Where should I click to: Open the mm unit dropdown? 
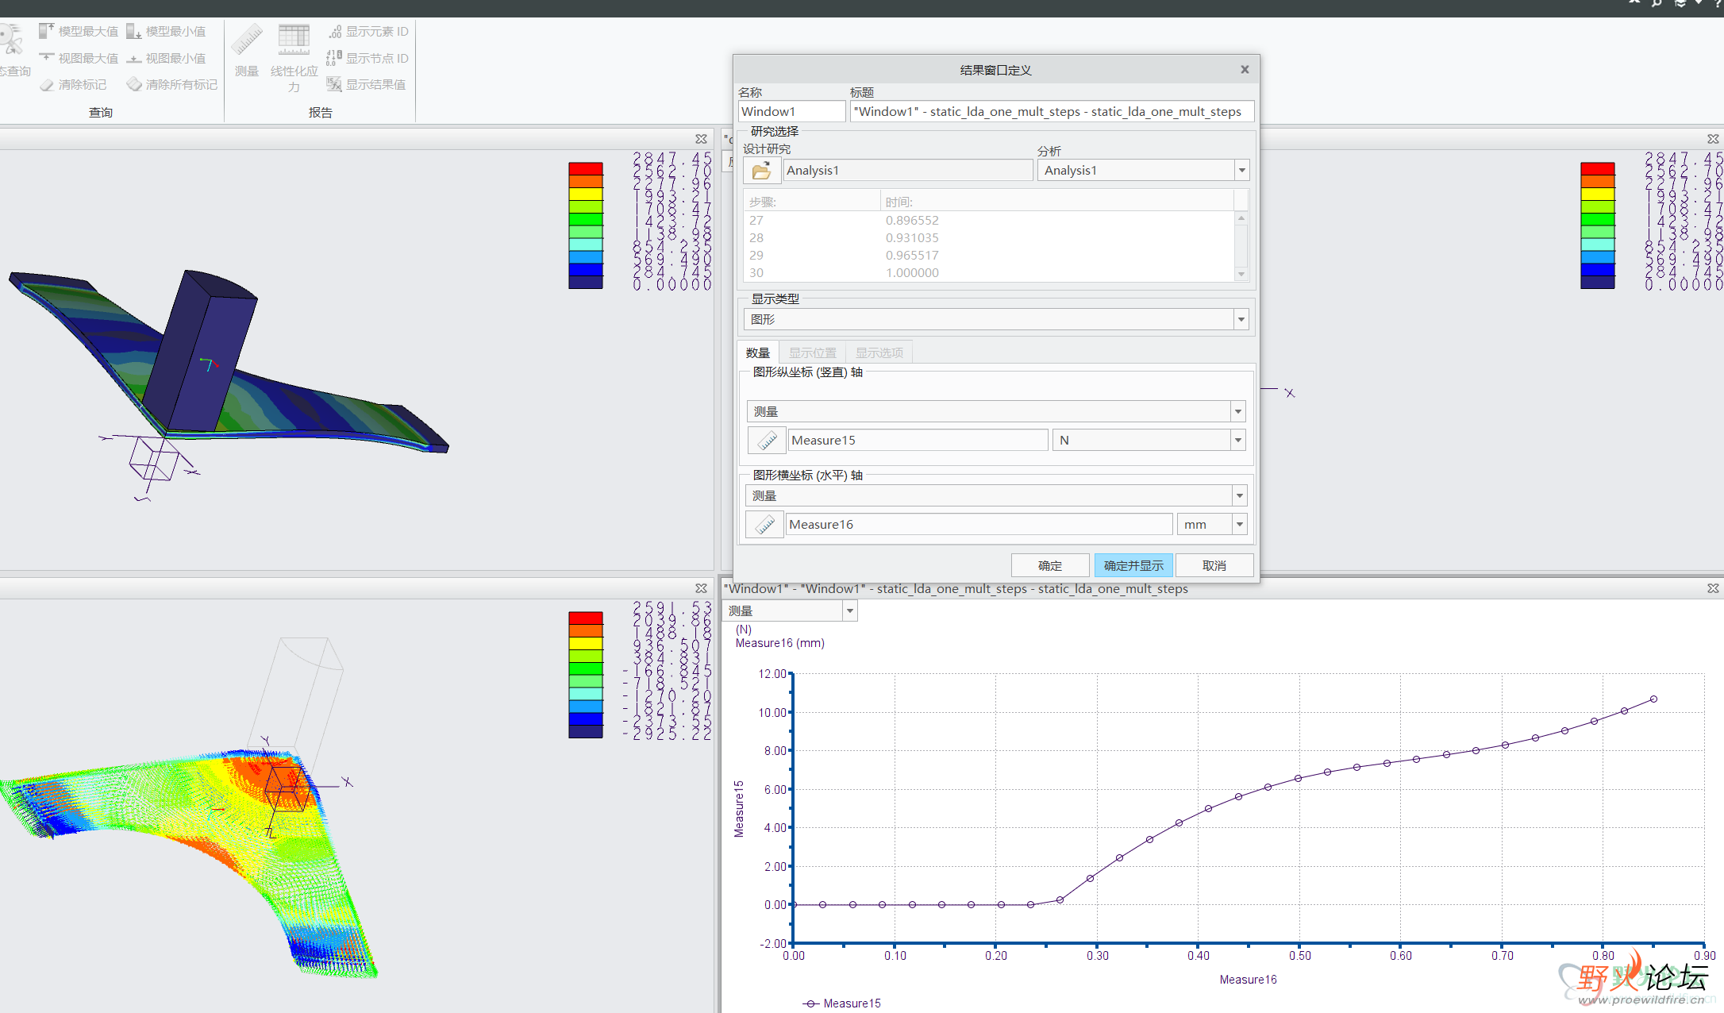coord(1239,525)
